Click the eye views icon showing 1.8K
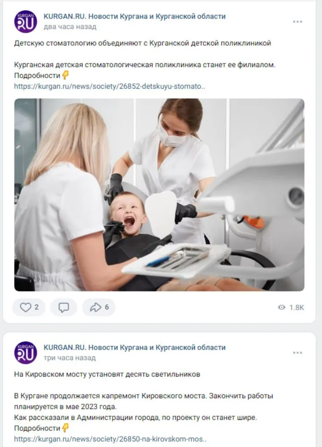 (x=282, y=308)
